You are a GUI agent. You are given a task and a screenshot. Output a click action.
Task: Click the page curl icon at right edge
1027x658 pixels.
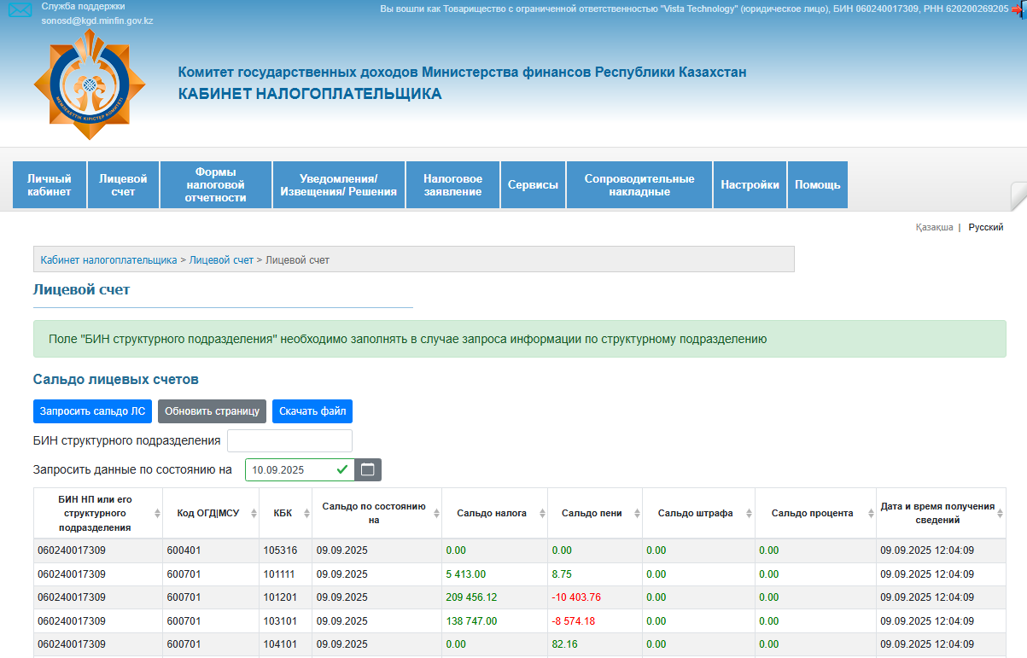pyautogui.click(x=1018, y=195)
